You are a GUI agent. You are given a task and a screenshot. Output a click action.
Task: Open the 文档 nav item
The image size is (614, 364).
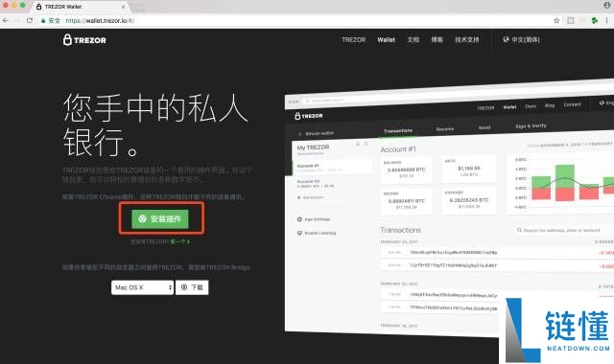click(x=413, y=40)
